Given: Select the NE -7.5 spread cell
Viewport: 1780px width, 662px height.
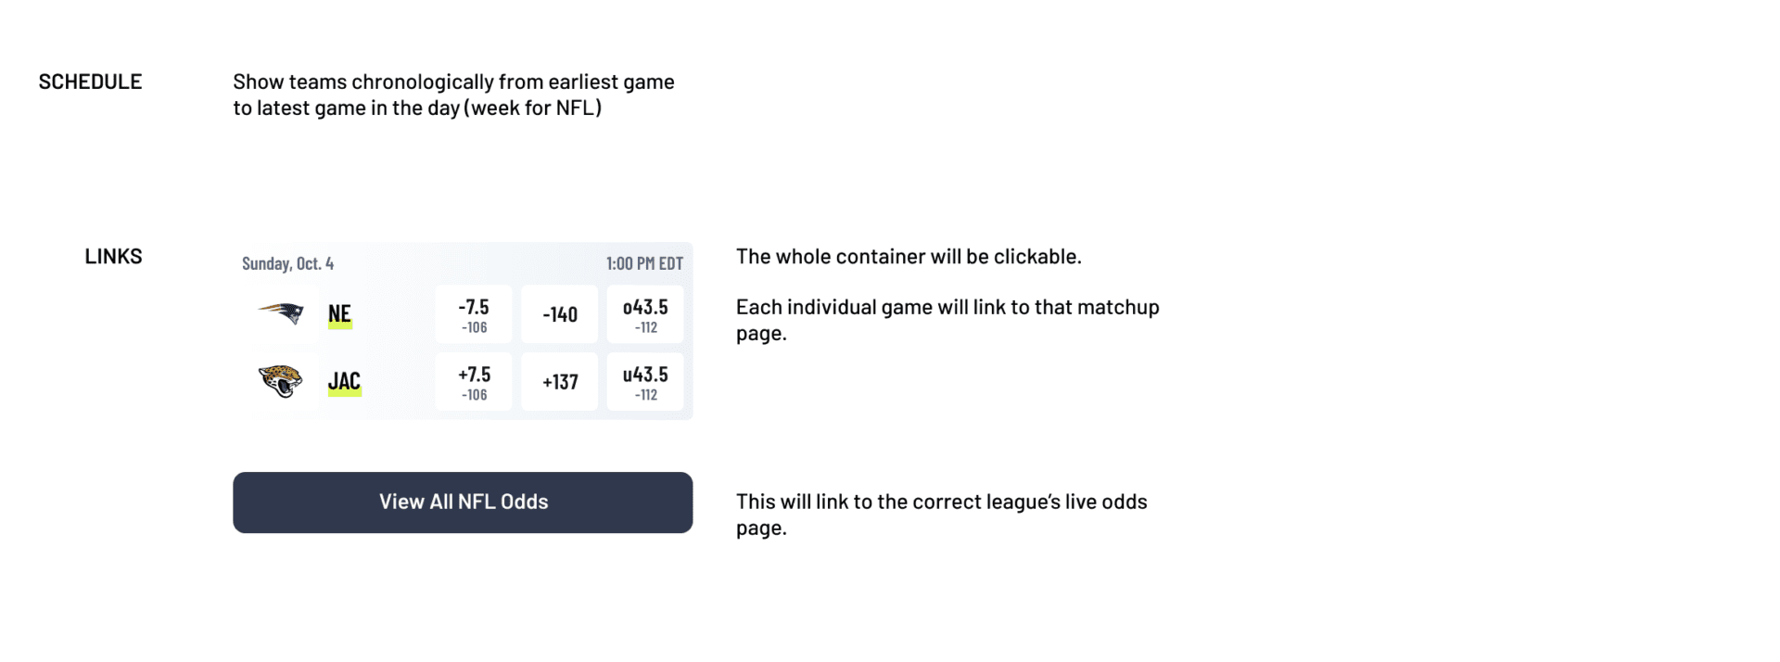Looking at the screenshot, I should click(473, 314).
